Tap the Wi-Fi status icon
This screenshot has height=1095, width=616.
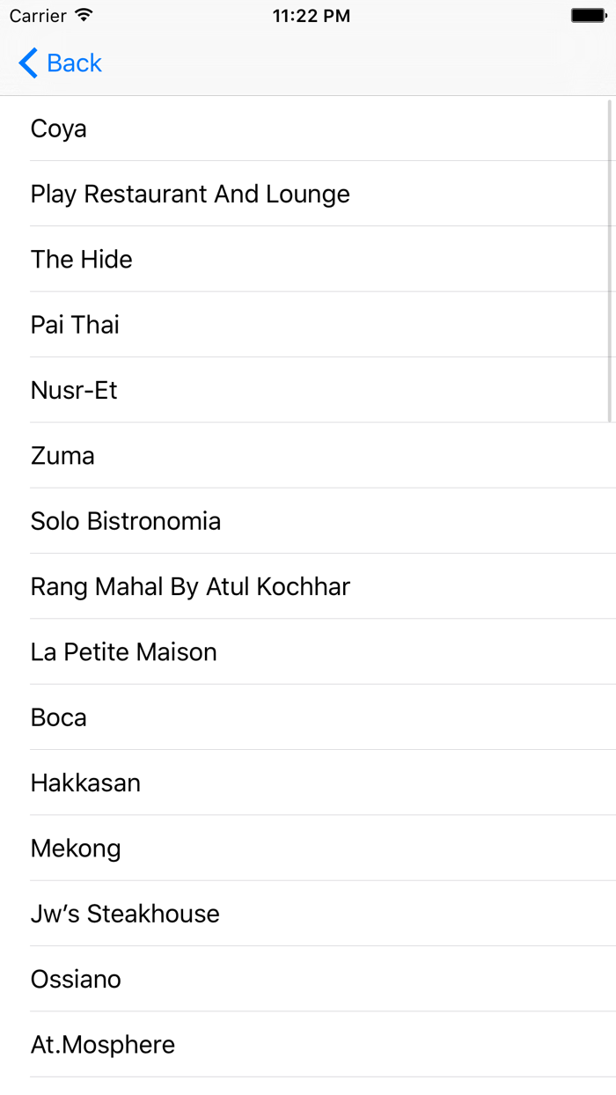coord(84,16)
